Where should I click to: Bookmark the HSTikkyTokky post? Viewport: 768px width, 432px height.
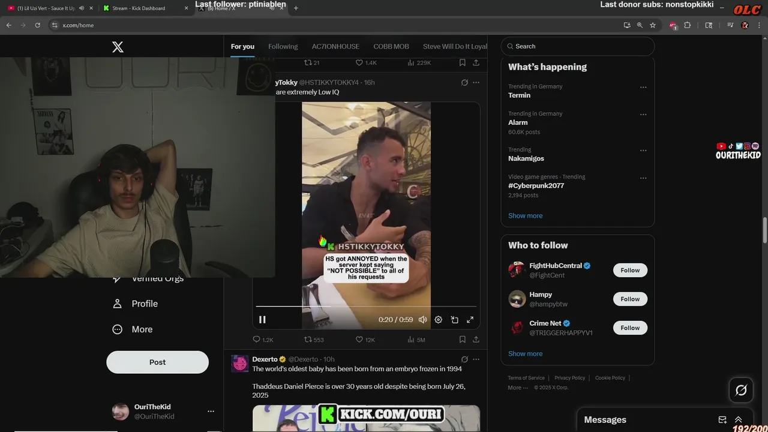(462, 340)
